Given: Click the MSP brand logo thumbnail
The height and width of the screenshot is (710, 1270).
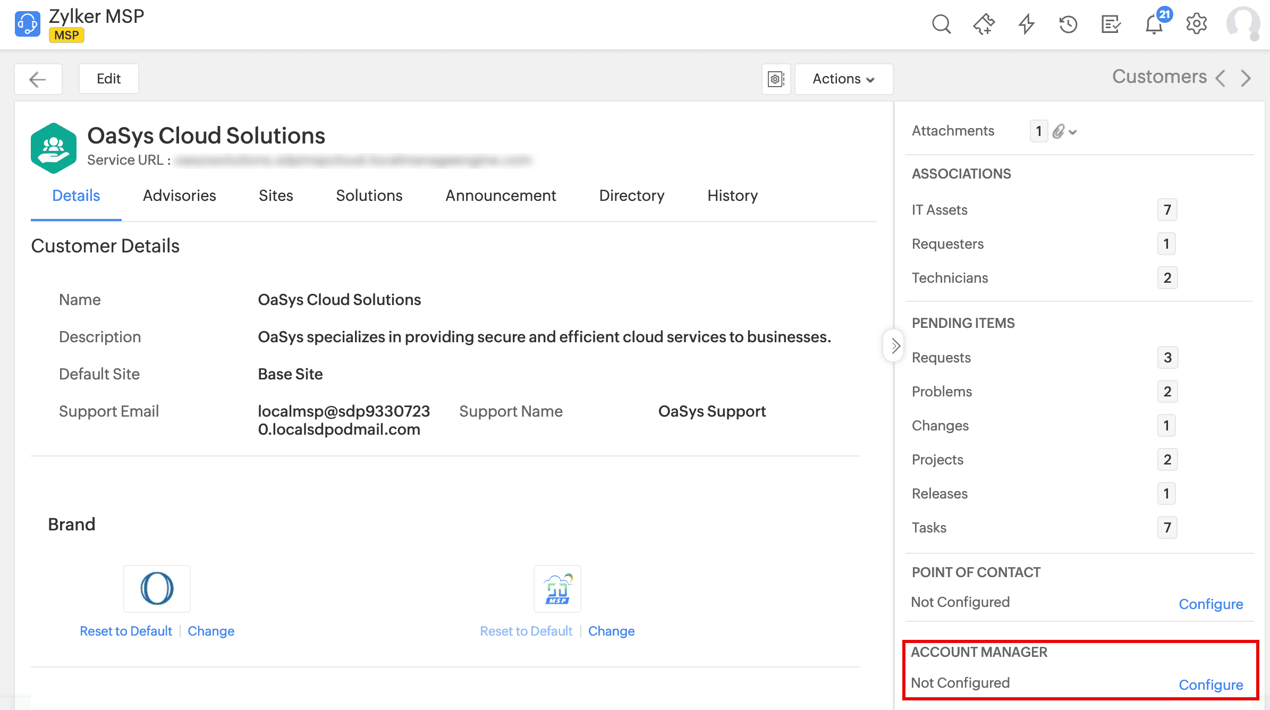Looking at the screenshot, I should point(557,589).
